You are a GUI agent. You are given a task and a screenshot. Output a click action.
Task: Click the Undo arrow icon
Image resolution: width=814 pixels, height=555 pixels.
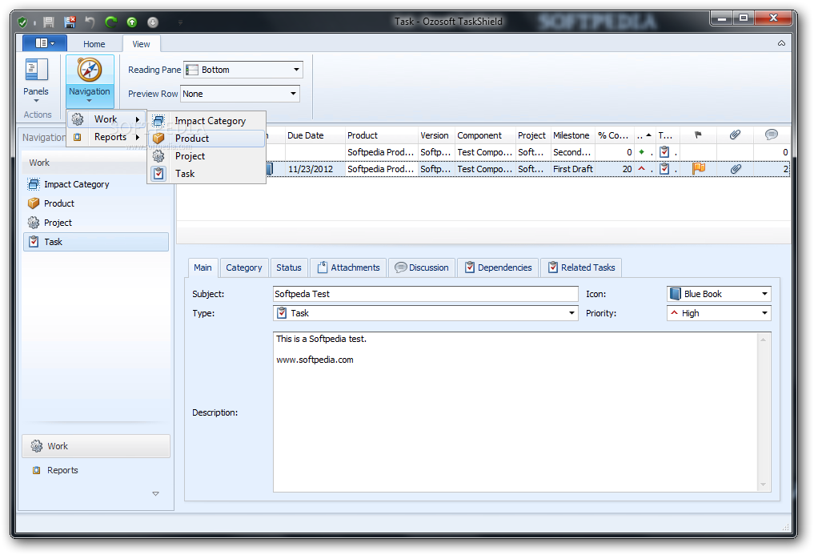[x=90, y=22]
